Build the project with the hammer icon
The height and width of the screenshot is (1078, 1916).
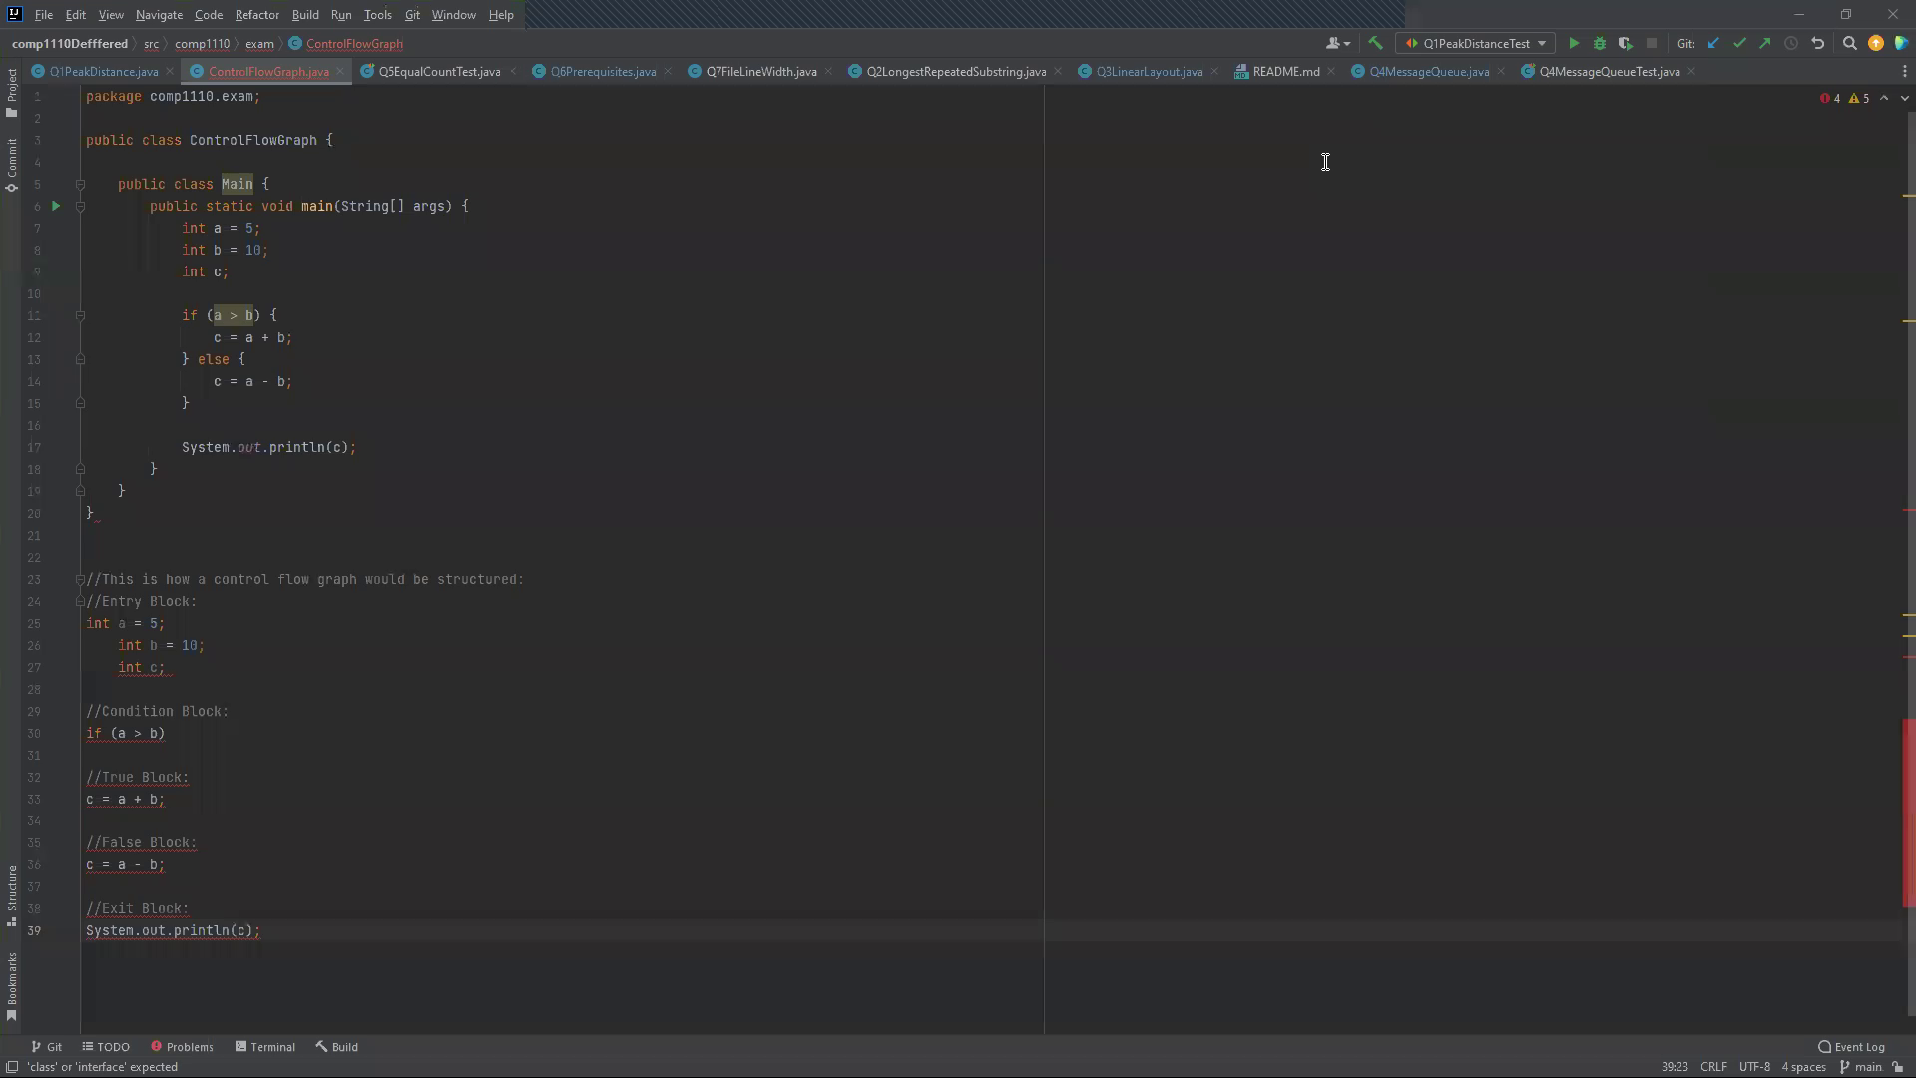pyautogui.click(x=1376, y=43)
